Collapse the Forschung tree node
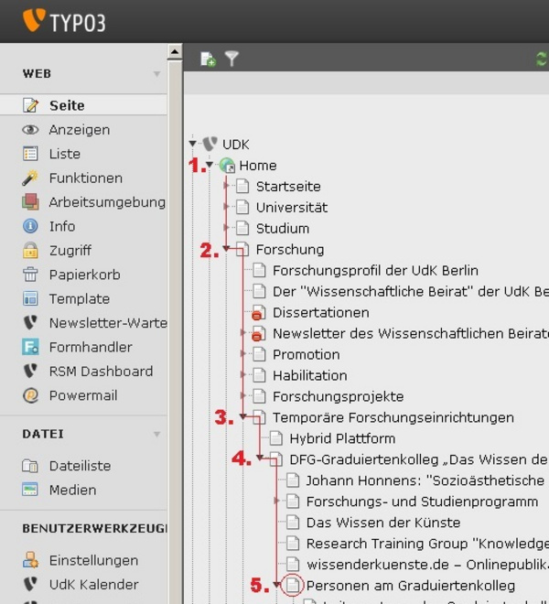Screen dimensions: 549x604 [x=227, y=249]
